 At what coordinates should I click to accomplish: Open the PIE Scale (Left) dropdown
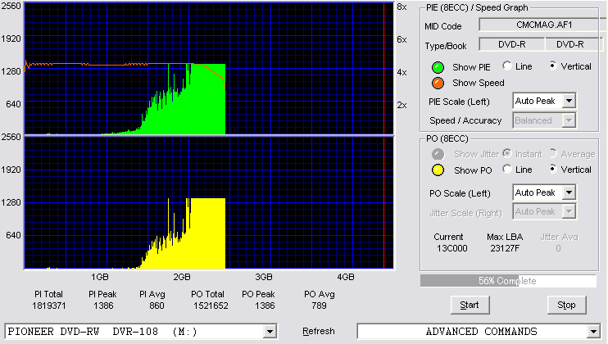(569, 101)
